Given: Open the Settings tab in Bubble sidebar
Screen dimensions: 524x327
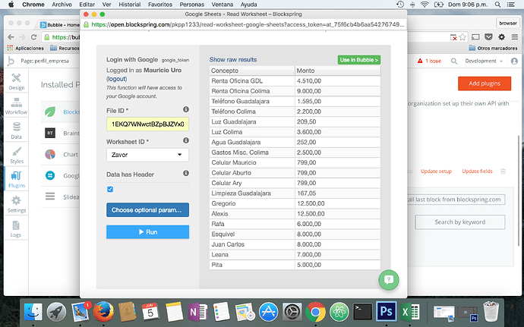Looking at the screenshot, I should click(17, 204).
